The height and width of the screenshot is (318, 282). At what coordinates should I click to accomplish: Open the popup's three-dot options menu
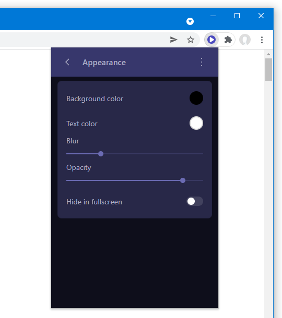click(x=202, y=62)
